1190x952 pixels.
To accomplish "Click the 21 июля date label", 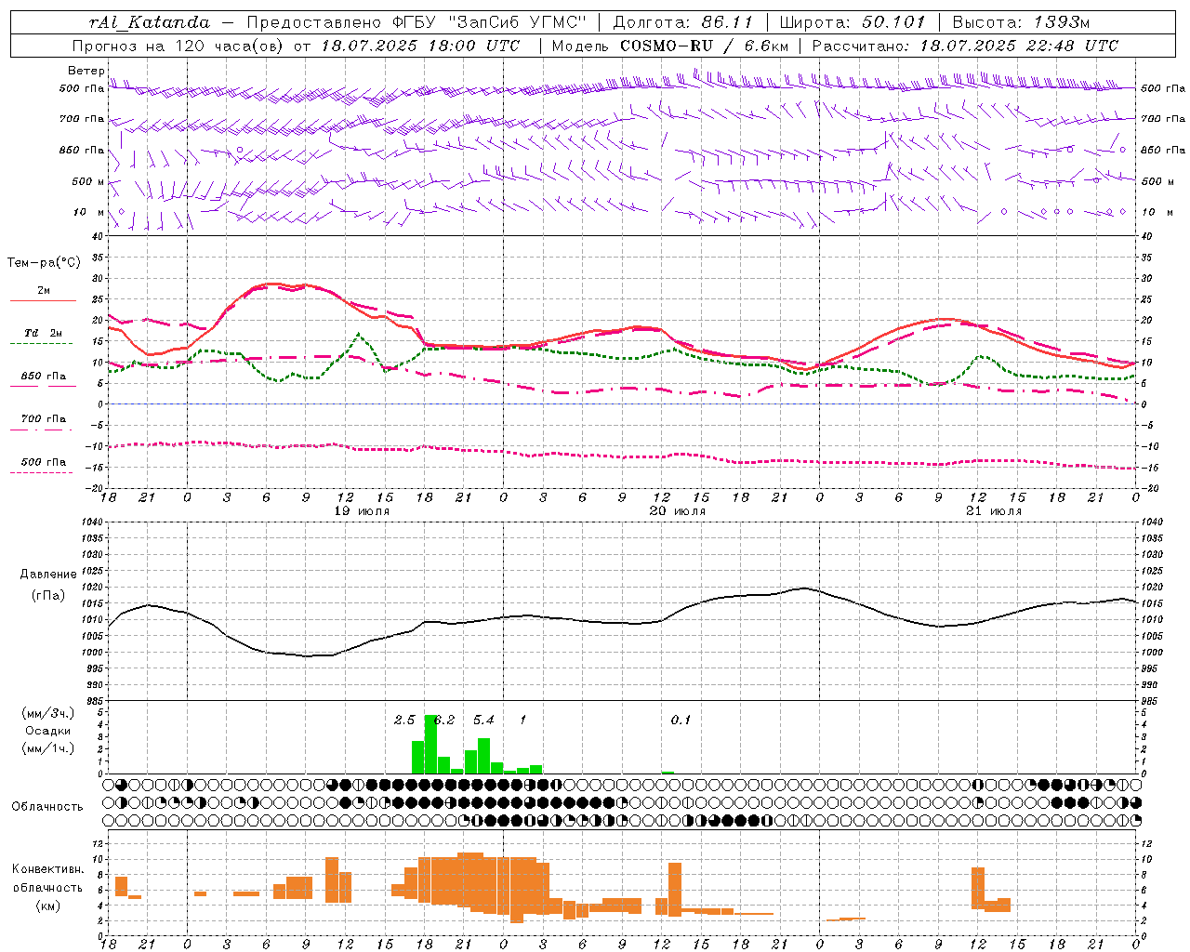I will 993,511.
